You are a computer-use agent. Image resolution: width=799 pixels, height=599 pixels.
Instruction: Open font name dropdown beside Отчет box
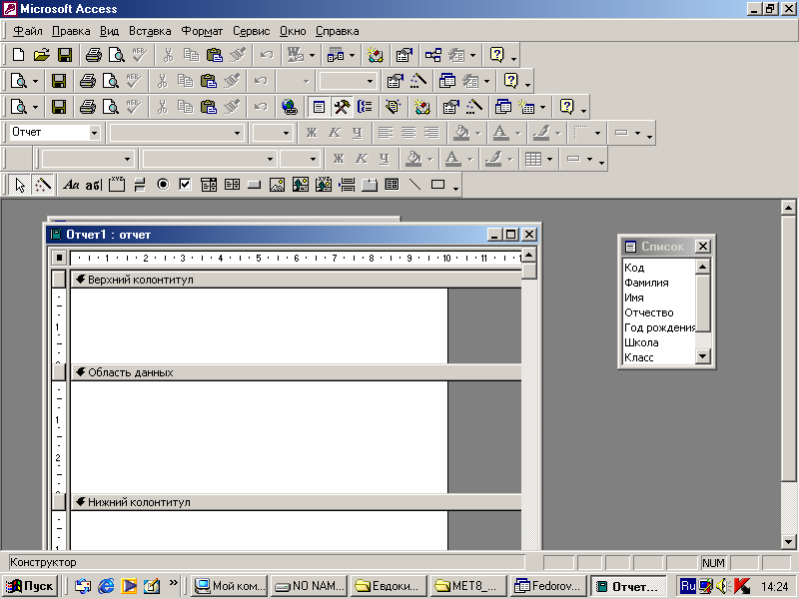click(x=237, y=133)
